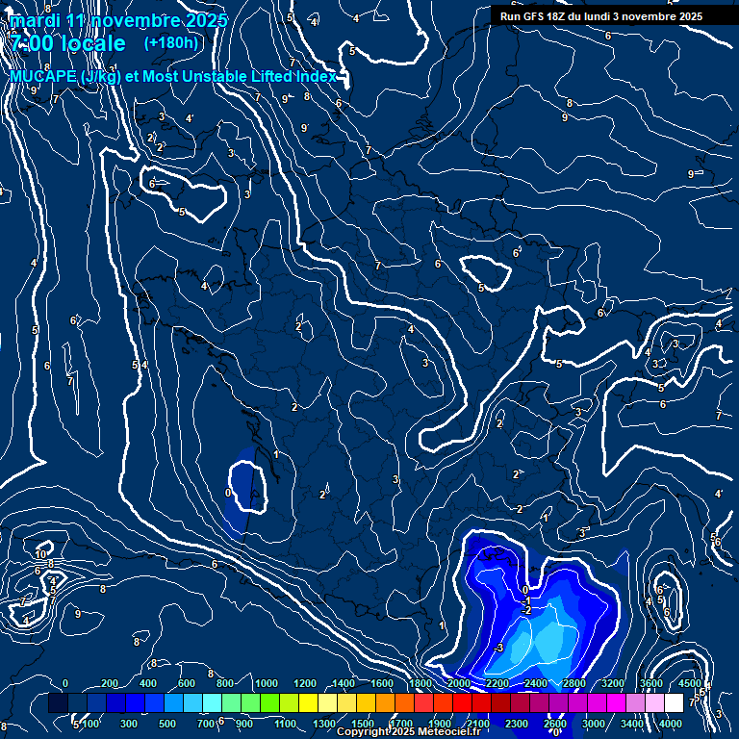Click the '-1' contour label above '-2'
Viewport: 739px width, 739px height.
click(x=526, y=600)
